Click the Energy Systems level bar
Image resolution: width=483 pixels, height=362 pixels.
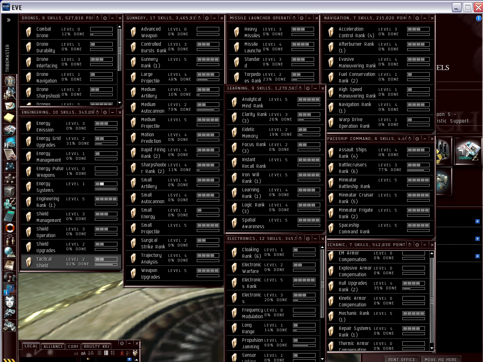106,184
